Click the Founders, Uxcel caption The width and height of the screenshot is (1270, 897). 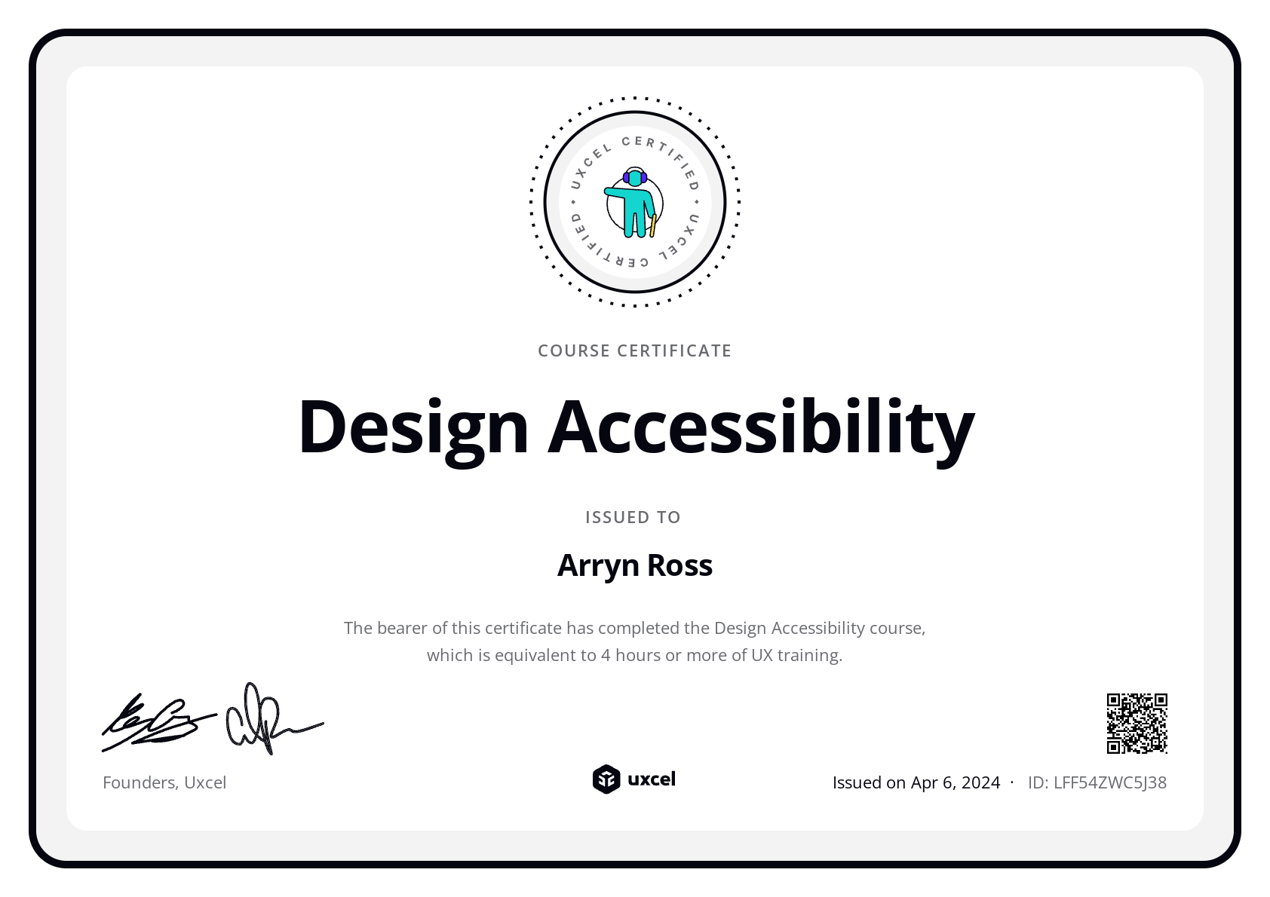164,782
